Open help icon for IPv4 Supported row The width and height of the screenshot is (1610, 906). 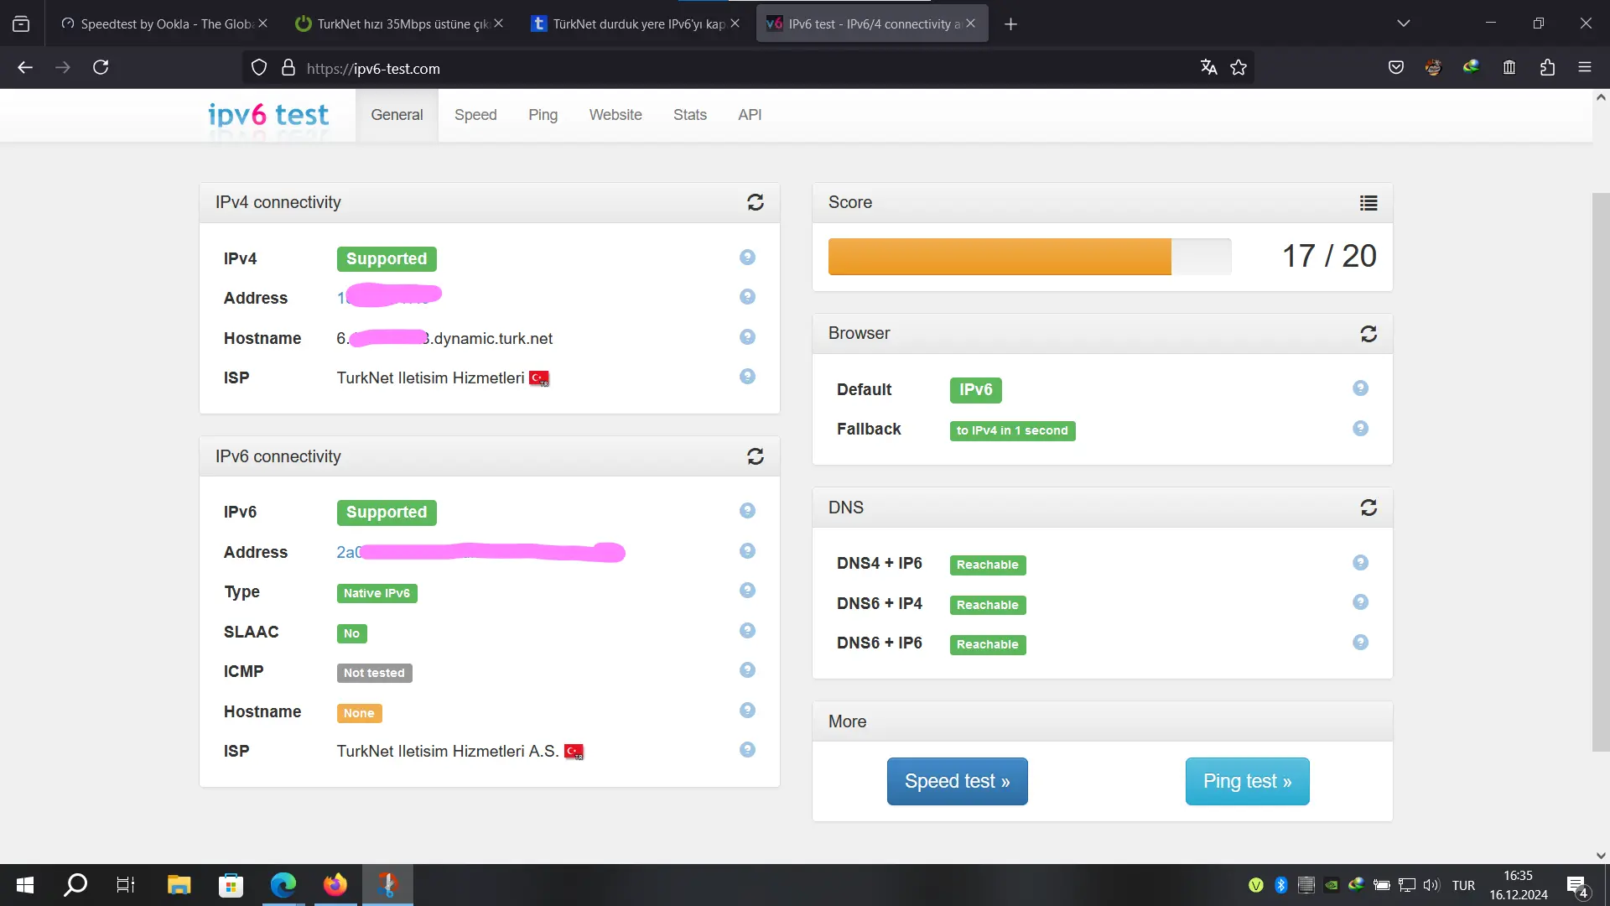click(747, 258)
